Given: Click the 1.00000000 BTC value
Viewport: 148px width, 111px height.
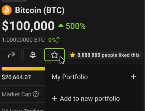Looking at the screenshot, I should click(23, 40).
